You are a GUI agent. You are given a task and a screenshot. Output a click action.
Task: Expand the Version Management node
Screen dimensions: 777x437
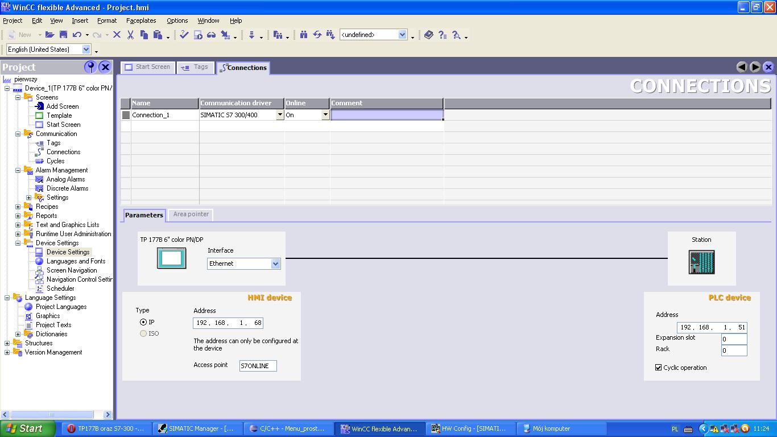(7, 352)
